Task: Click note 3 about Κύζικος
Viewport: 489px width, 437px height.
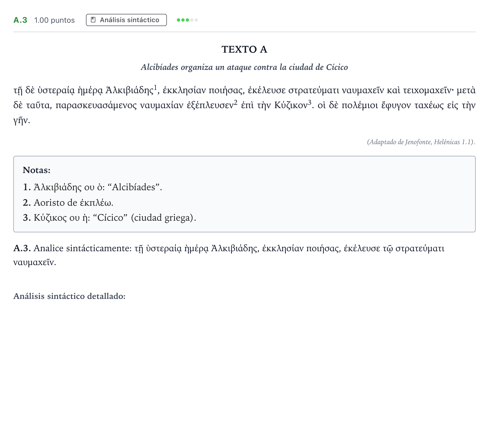Action: click(x=109, y=218)
